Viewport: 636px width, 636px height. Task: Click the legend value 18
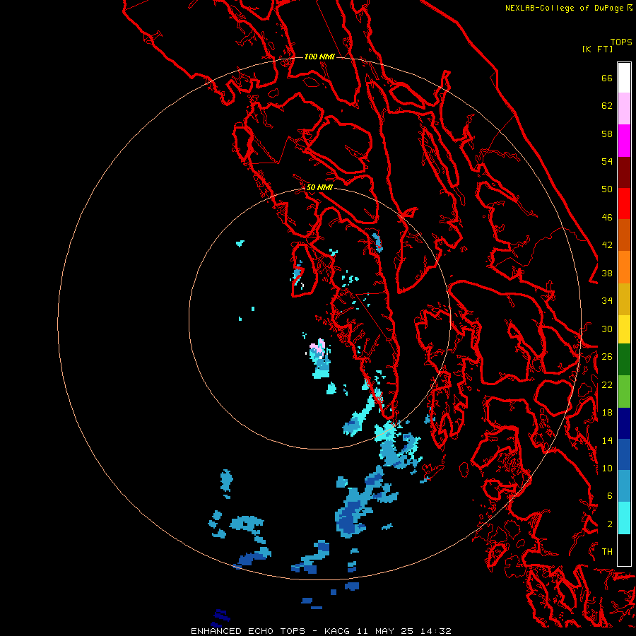click(607, 413)
